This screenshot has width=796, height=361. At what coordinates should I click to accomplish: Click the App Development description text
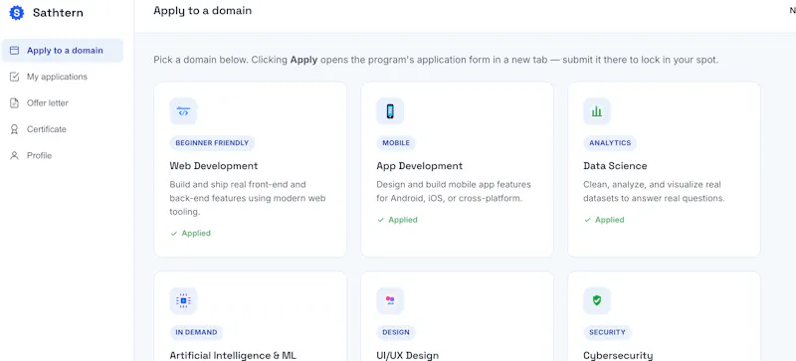[454, 191]
